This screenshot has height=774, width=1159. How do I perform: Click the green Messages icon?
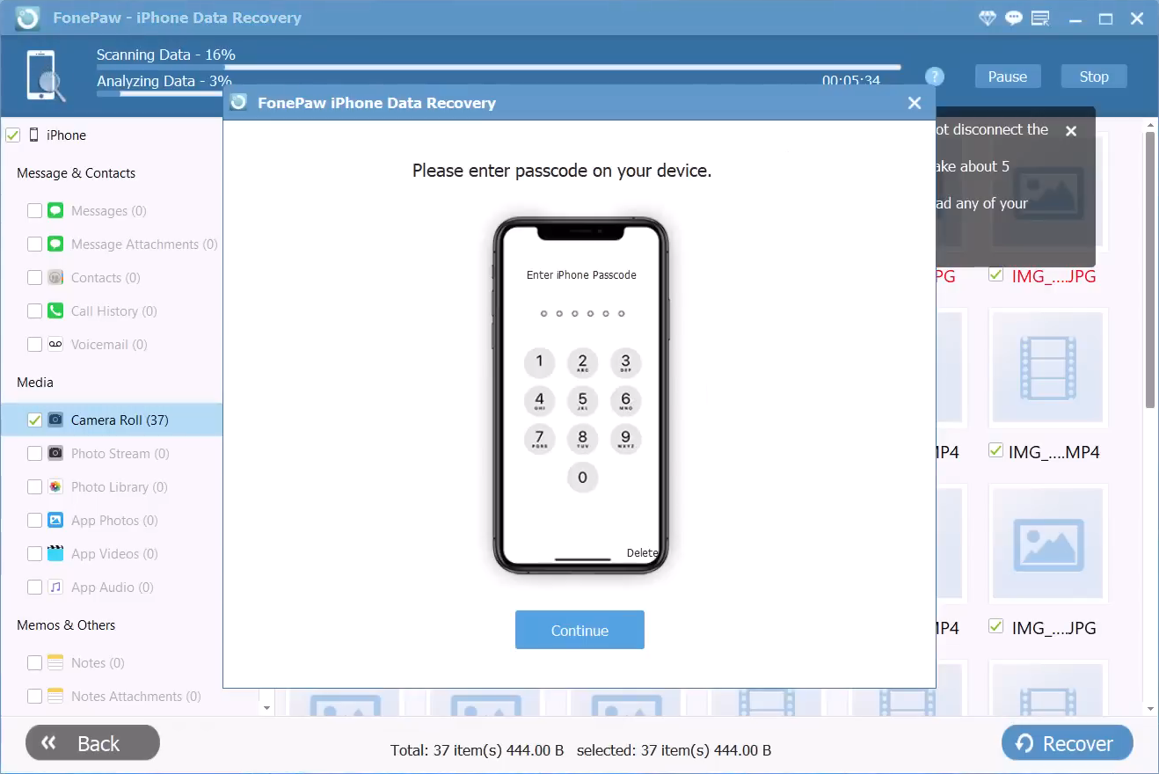55,211
